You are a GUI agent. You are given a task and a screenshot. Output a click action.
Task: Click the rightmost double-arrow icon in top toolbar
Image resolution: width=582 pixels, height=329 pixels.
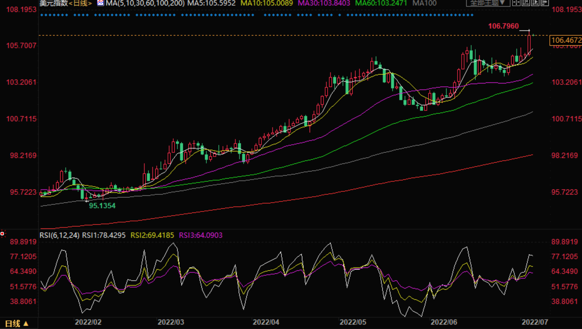pyautogui.click(x=545, y=3)
